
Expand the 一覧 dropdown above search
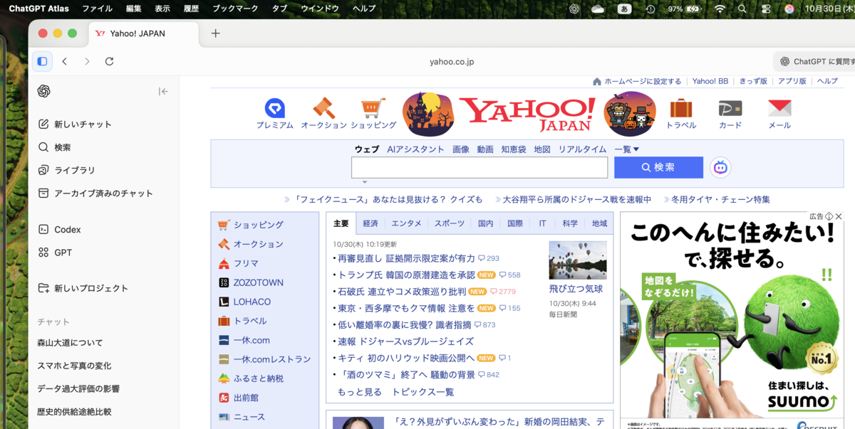coord(627,149)
